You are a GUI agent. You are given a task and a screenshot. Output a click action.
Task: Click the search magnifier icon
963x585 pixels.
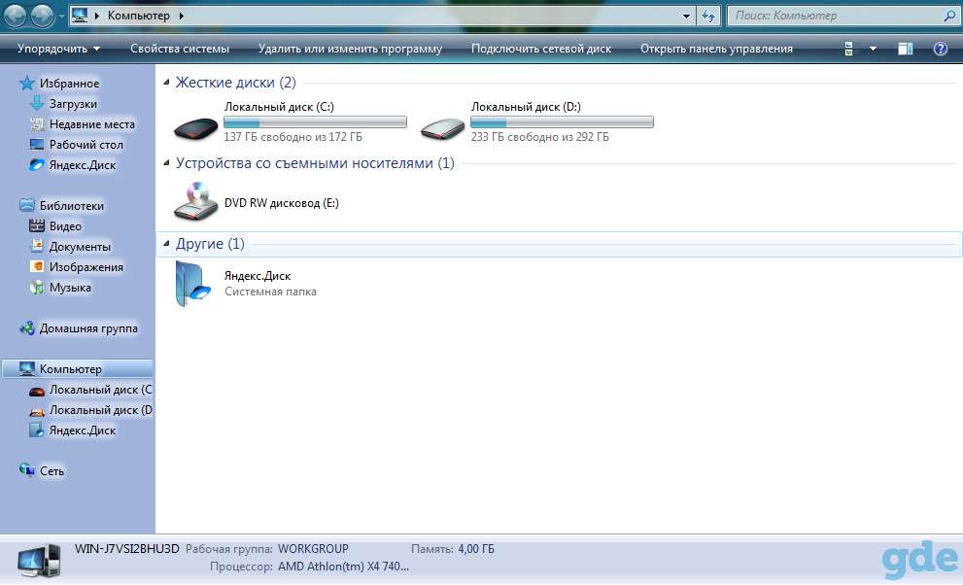tap(948, 16)
